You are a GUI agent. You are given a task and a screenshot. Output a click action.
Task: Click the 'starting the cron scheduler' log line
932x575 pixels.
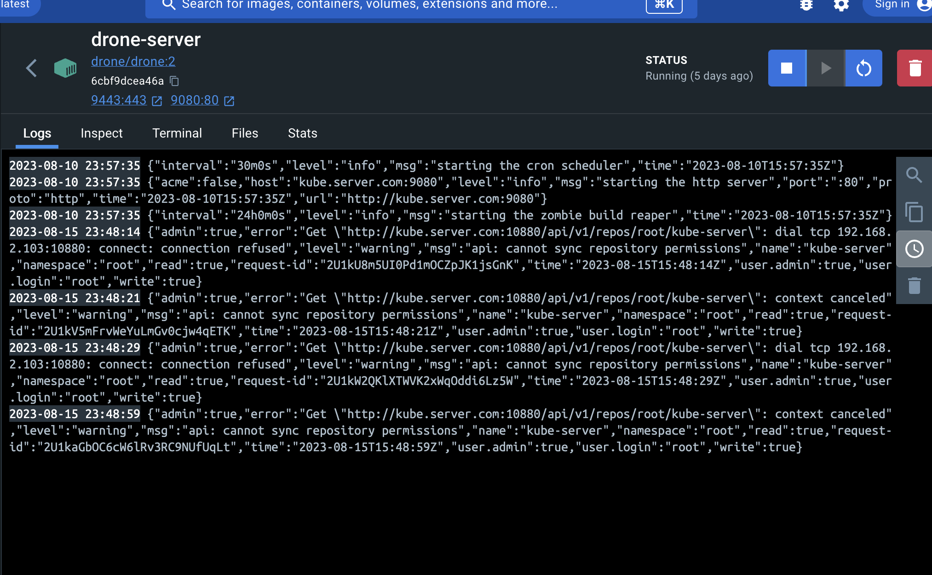click(x=427, y=166)
